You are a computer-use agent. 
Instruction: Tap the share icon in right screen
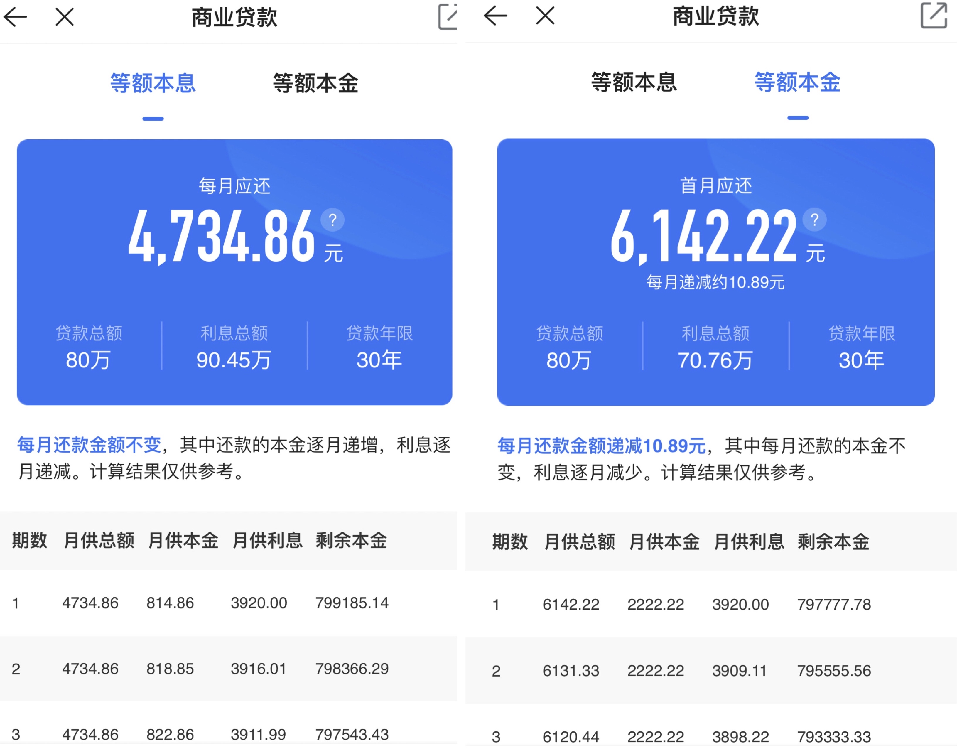934,15
